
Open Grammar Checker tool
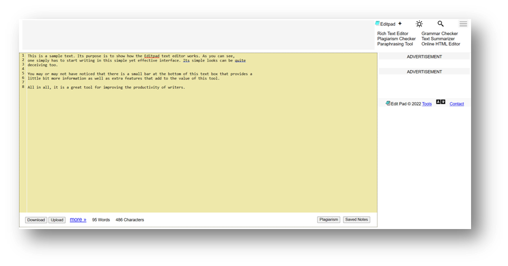click(440, 34)
